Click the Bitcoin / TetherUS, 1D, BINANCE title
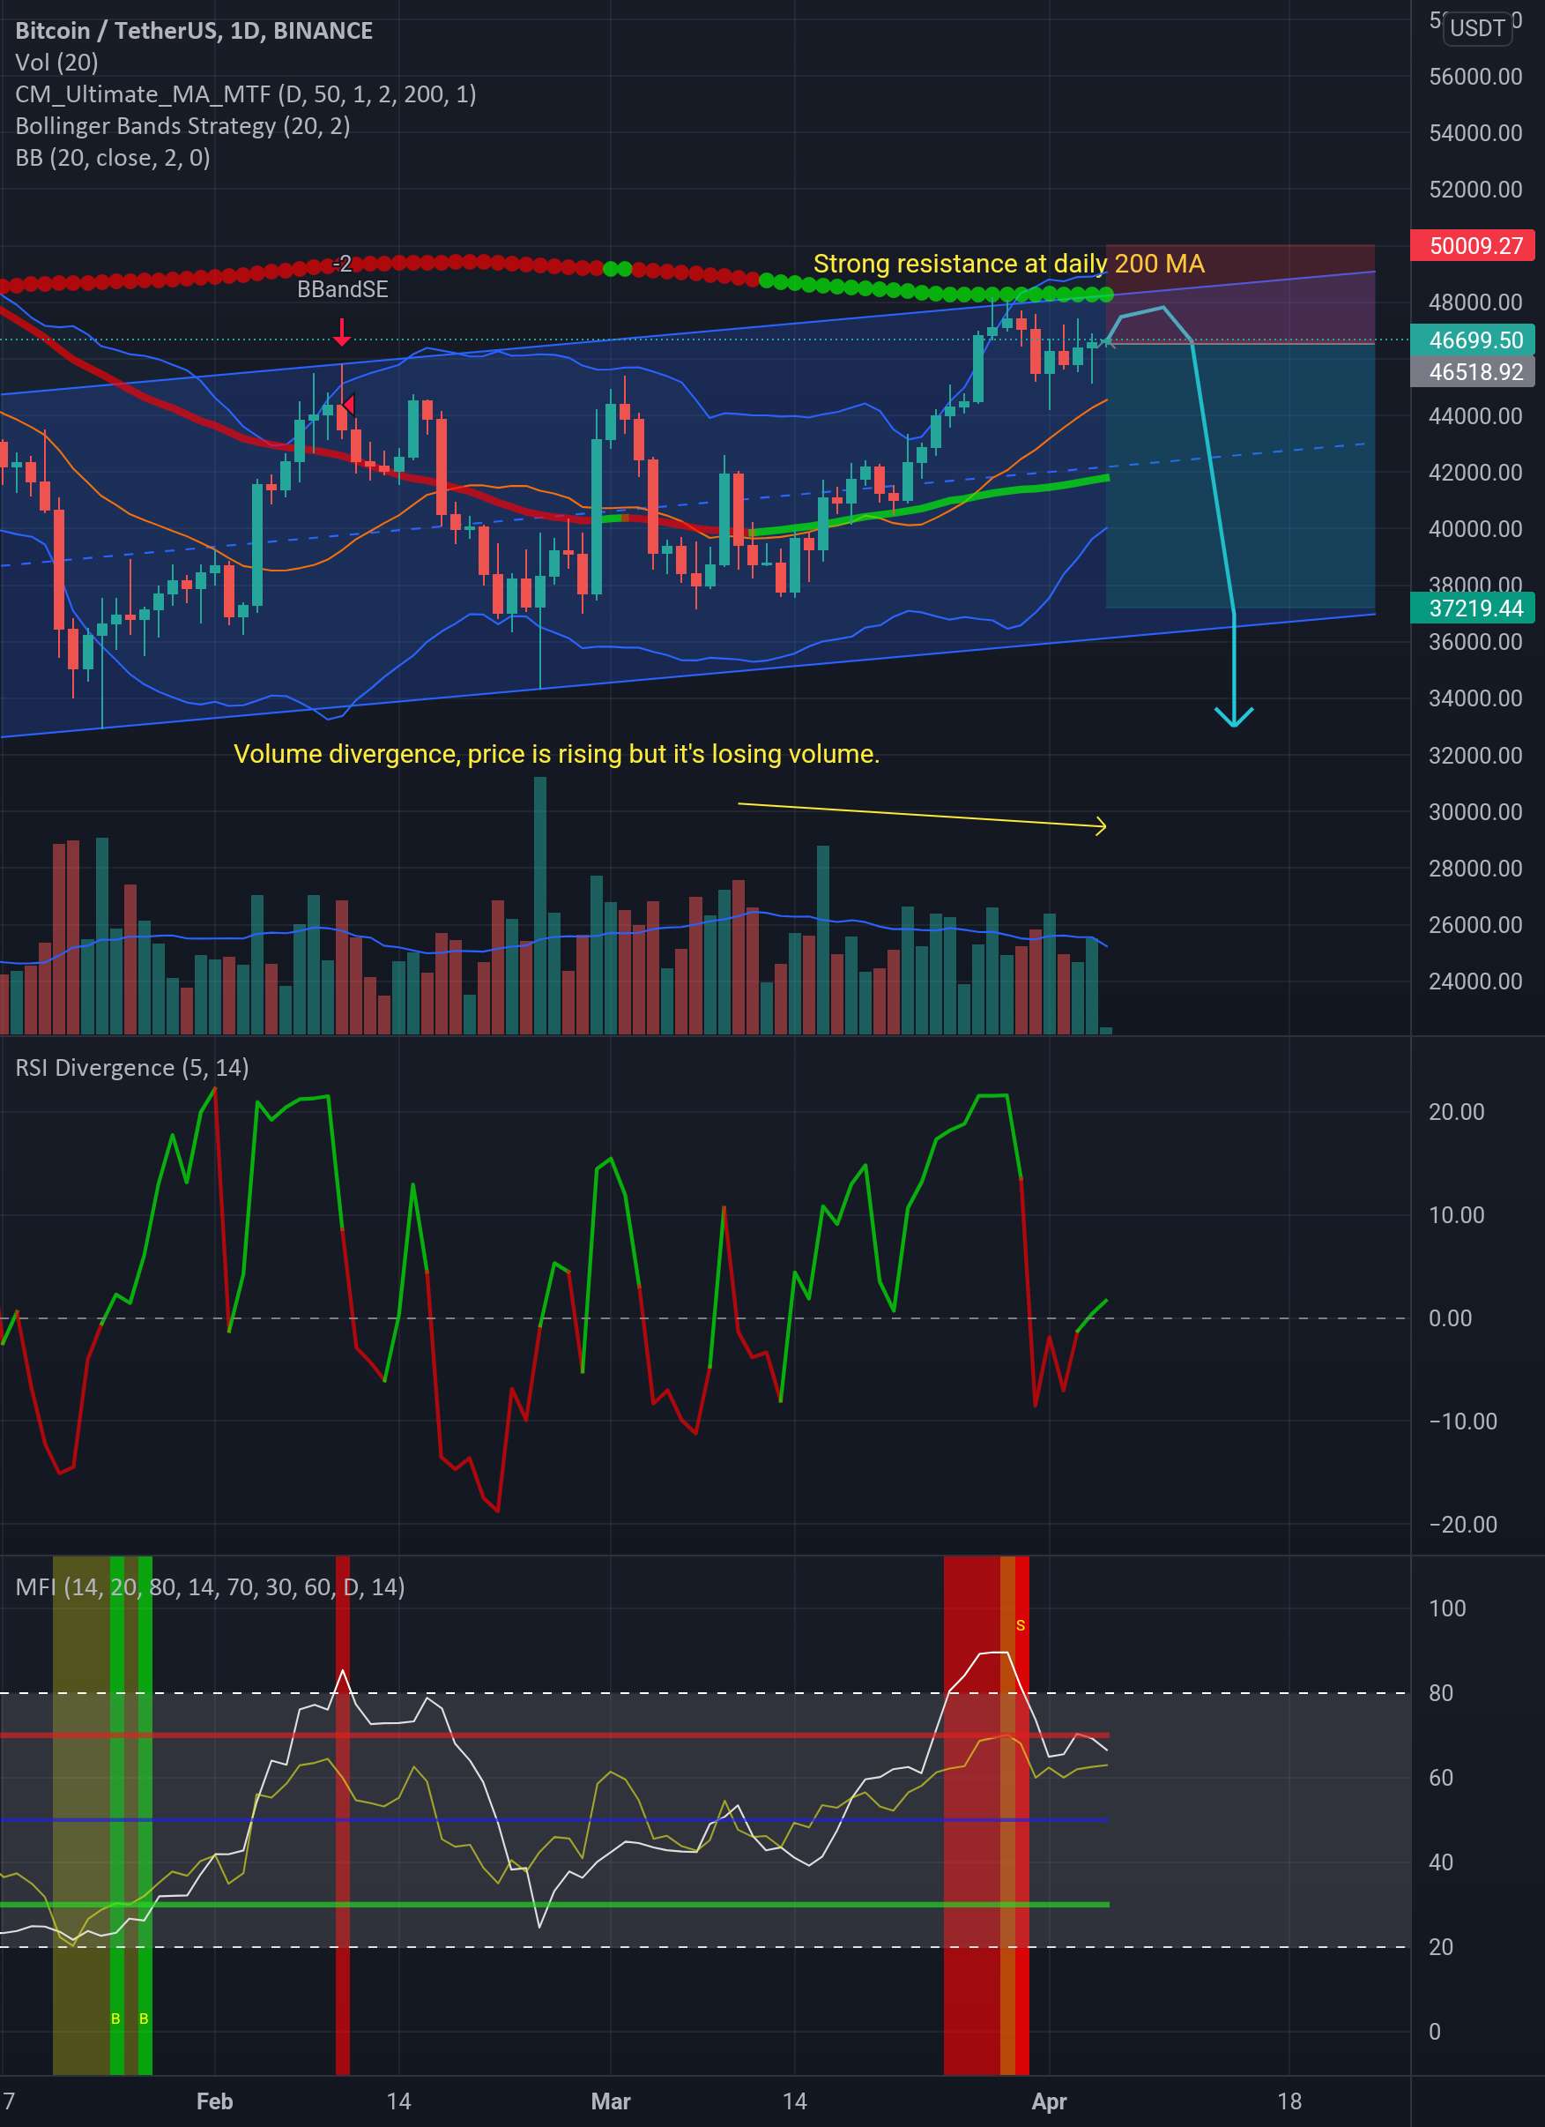The height and width of the screenshot is (2127, 1545). pos(194,31)
